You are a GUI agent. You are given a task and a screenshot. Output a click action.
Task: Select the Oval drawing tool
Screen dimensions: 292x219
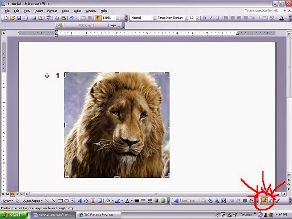67,201
